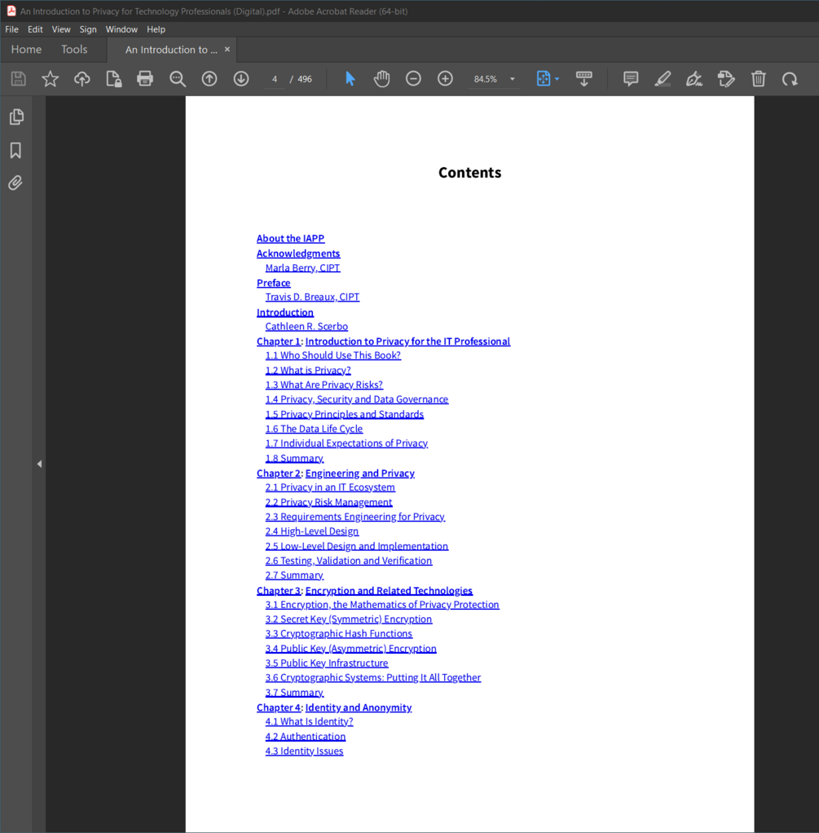The height and width of the screenshot is (833, 819).
Task: Open 4.3 Identity Issues link
Action: click(x=304, y=751)
